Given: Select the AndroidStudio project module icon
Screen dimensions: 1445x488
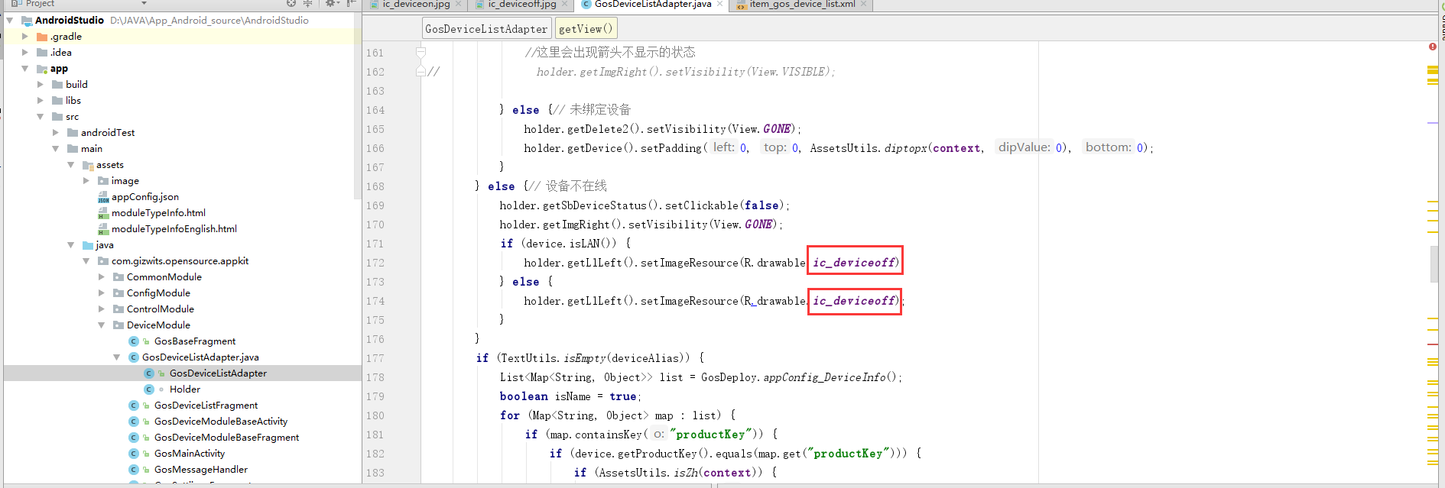Looking at the screenshot, I should click(27, 21).
